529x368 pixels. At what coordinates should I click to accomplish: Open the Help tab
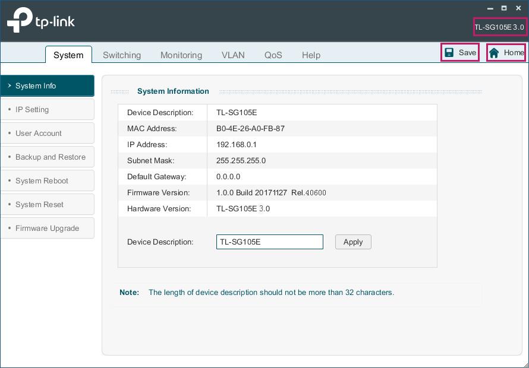pyautogui.click(x=311, y=55)
